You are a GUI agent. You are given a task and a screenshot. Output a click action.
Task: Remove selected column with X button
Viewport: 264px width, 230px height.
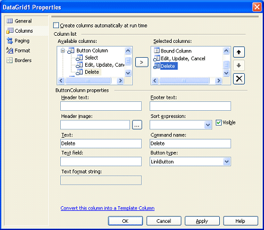click(239, 79)
